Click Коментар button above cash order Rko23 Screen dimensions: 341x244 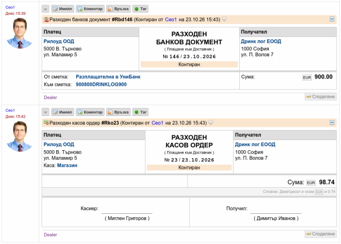(x=90, y=112)
